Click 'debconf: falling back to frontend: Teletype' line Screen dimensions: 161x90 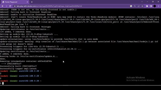[x=25, y=27]
